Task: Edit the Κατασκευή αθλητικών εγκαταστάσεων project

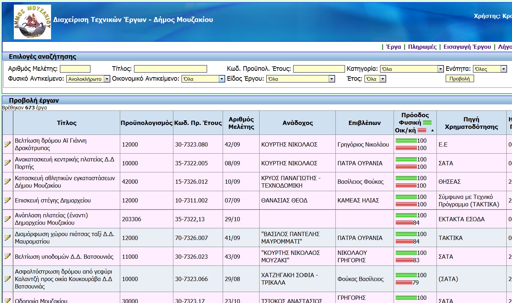Action: tap(7, 181)
